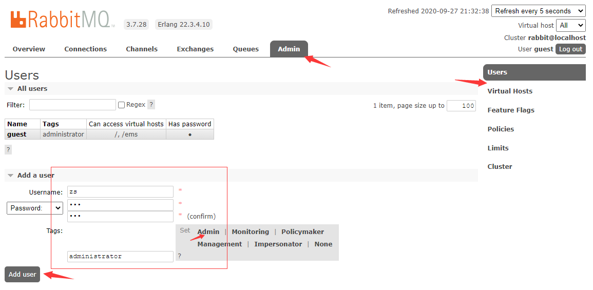Click the help icon beside the tags field
593x290 pixels.
pyautogui.click(x=179, y=256)
